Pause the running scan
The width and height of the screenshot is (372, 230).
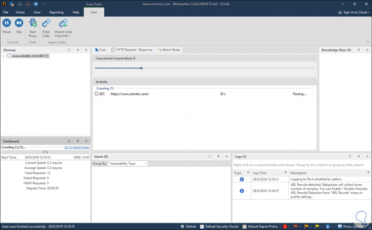click(x=6, y=26)
